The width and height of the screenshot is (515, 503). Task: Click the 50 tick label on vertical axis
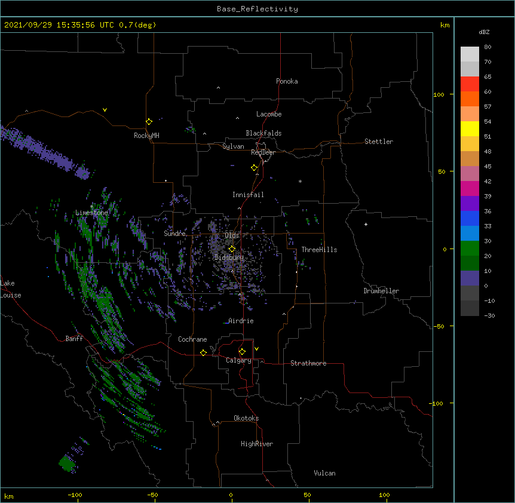coord(442,171)
